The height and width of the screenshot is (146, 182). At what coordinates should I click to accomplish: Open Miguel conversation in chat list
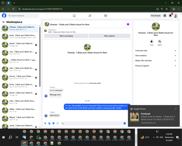(x=19, y=118)
